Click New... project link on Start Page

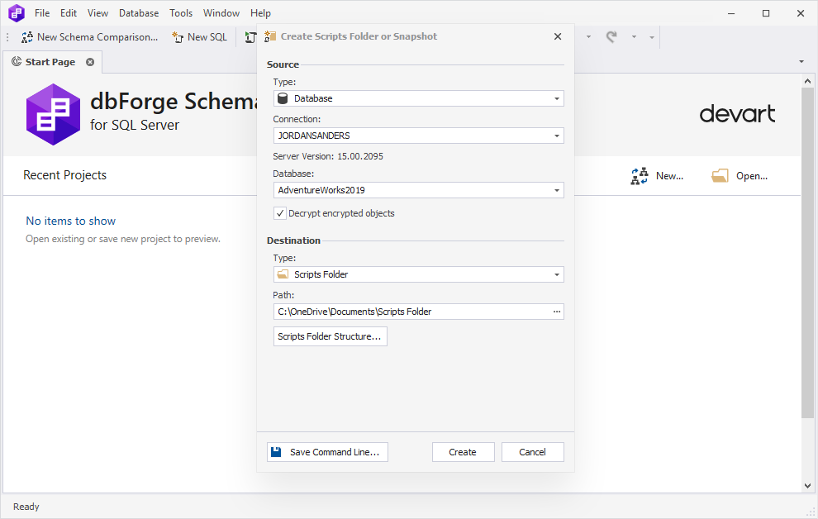click(x=657, y=176)
